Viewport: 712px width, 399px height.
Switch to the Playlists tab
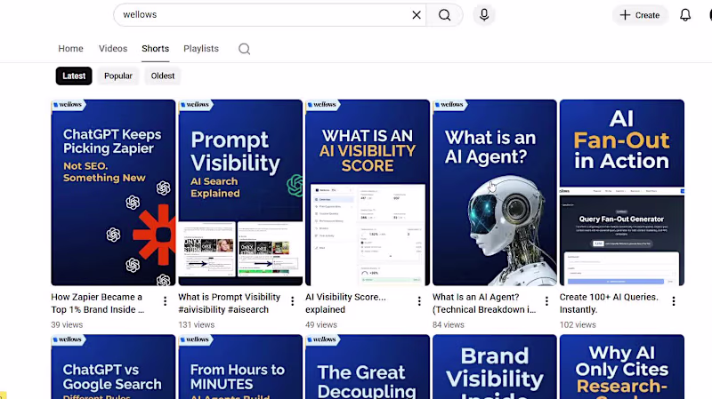click(x=201, y=49)
